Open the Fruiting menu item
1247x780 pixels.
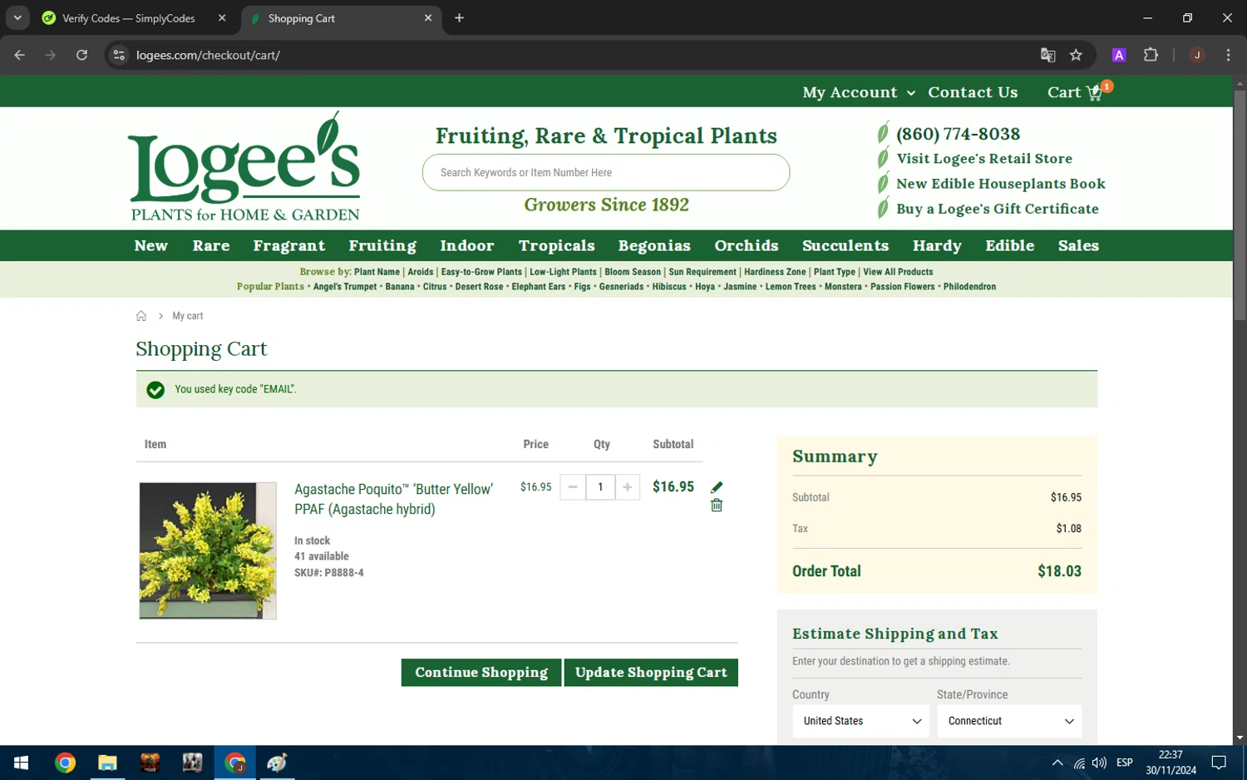pyautogui.click(x=382, y=245)
